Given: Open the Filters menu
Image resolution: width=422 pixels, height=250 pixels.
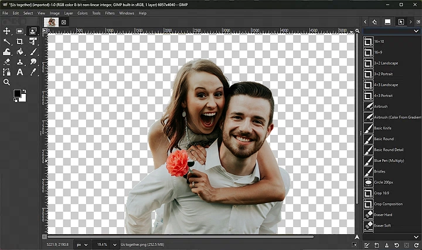Looking at the screenshot, I should pyautogui.click(x=110, y=13).
